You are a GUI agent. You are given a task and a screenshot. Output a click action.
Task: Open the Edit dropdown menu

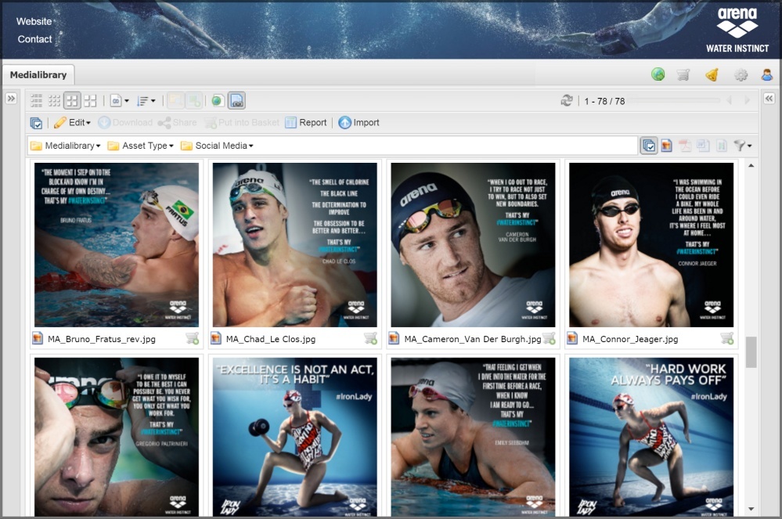73,123
